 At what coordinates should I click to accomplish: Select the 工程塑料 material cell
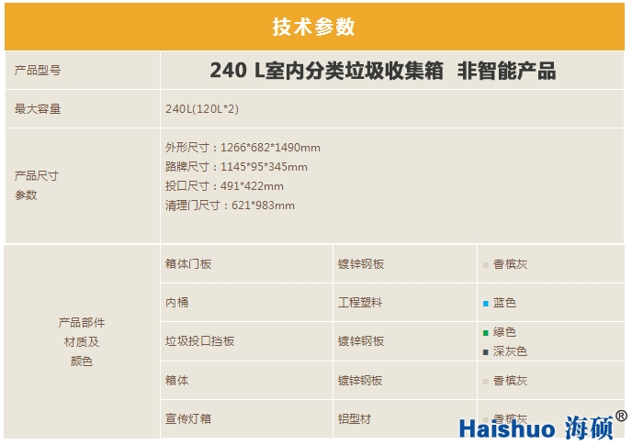359,303
